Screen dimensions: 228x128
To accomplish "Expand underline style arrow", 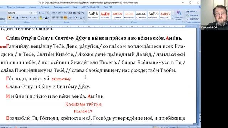I will click(x=20, y=18).
